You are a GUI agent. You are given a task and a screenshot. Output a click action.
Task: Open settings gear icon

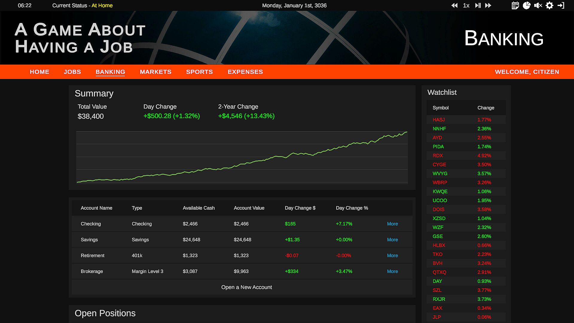(549, 5)
